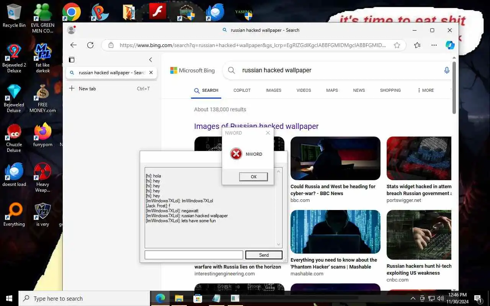This screenshot has height=306, width=490.
Task: Add this page to favorites with star icon
Action: (397, 45)
